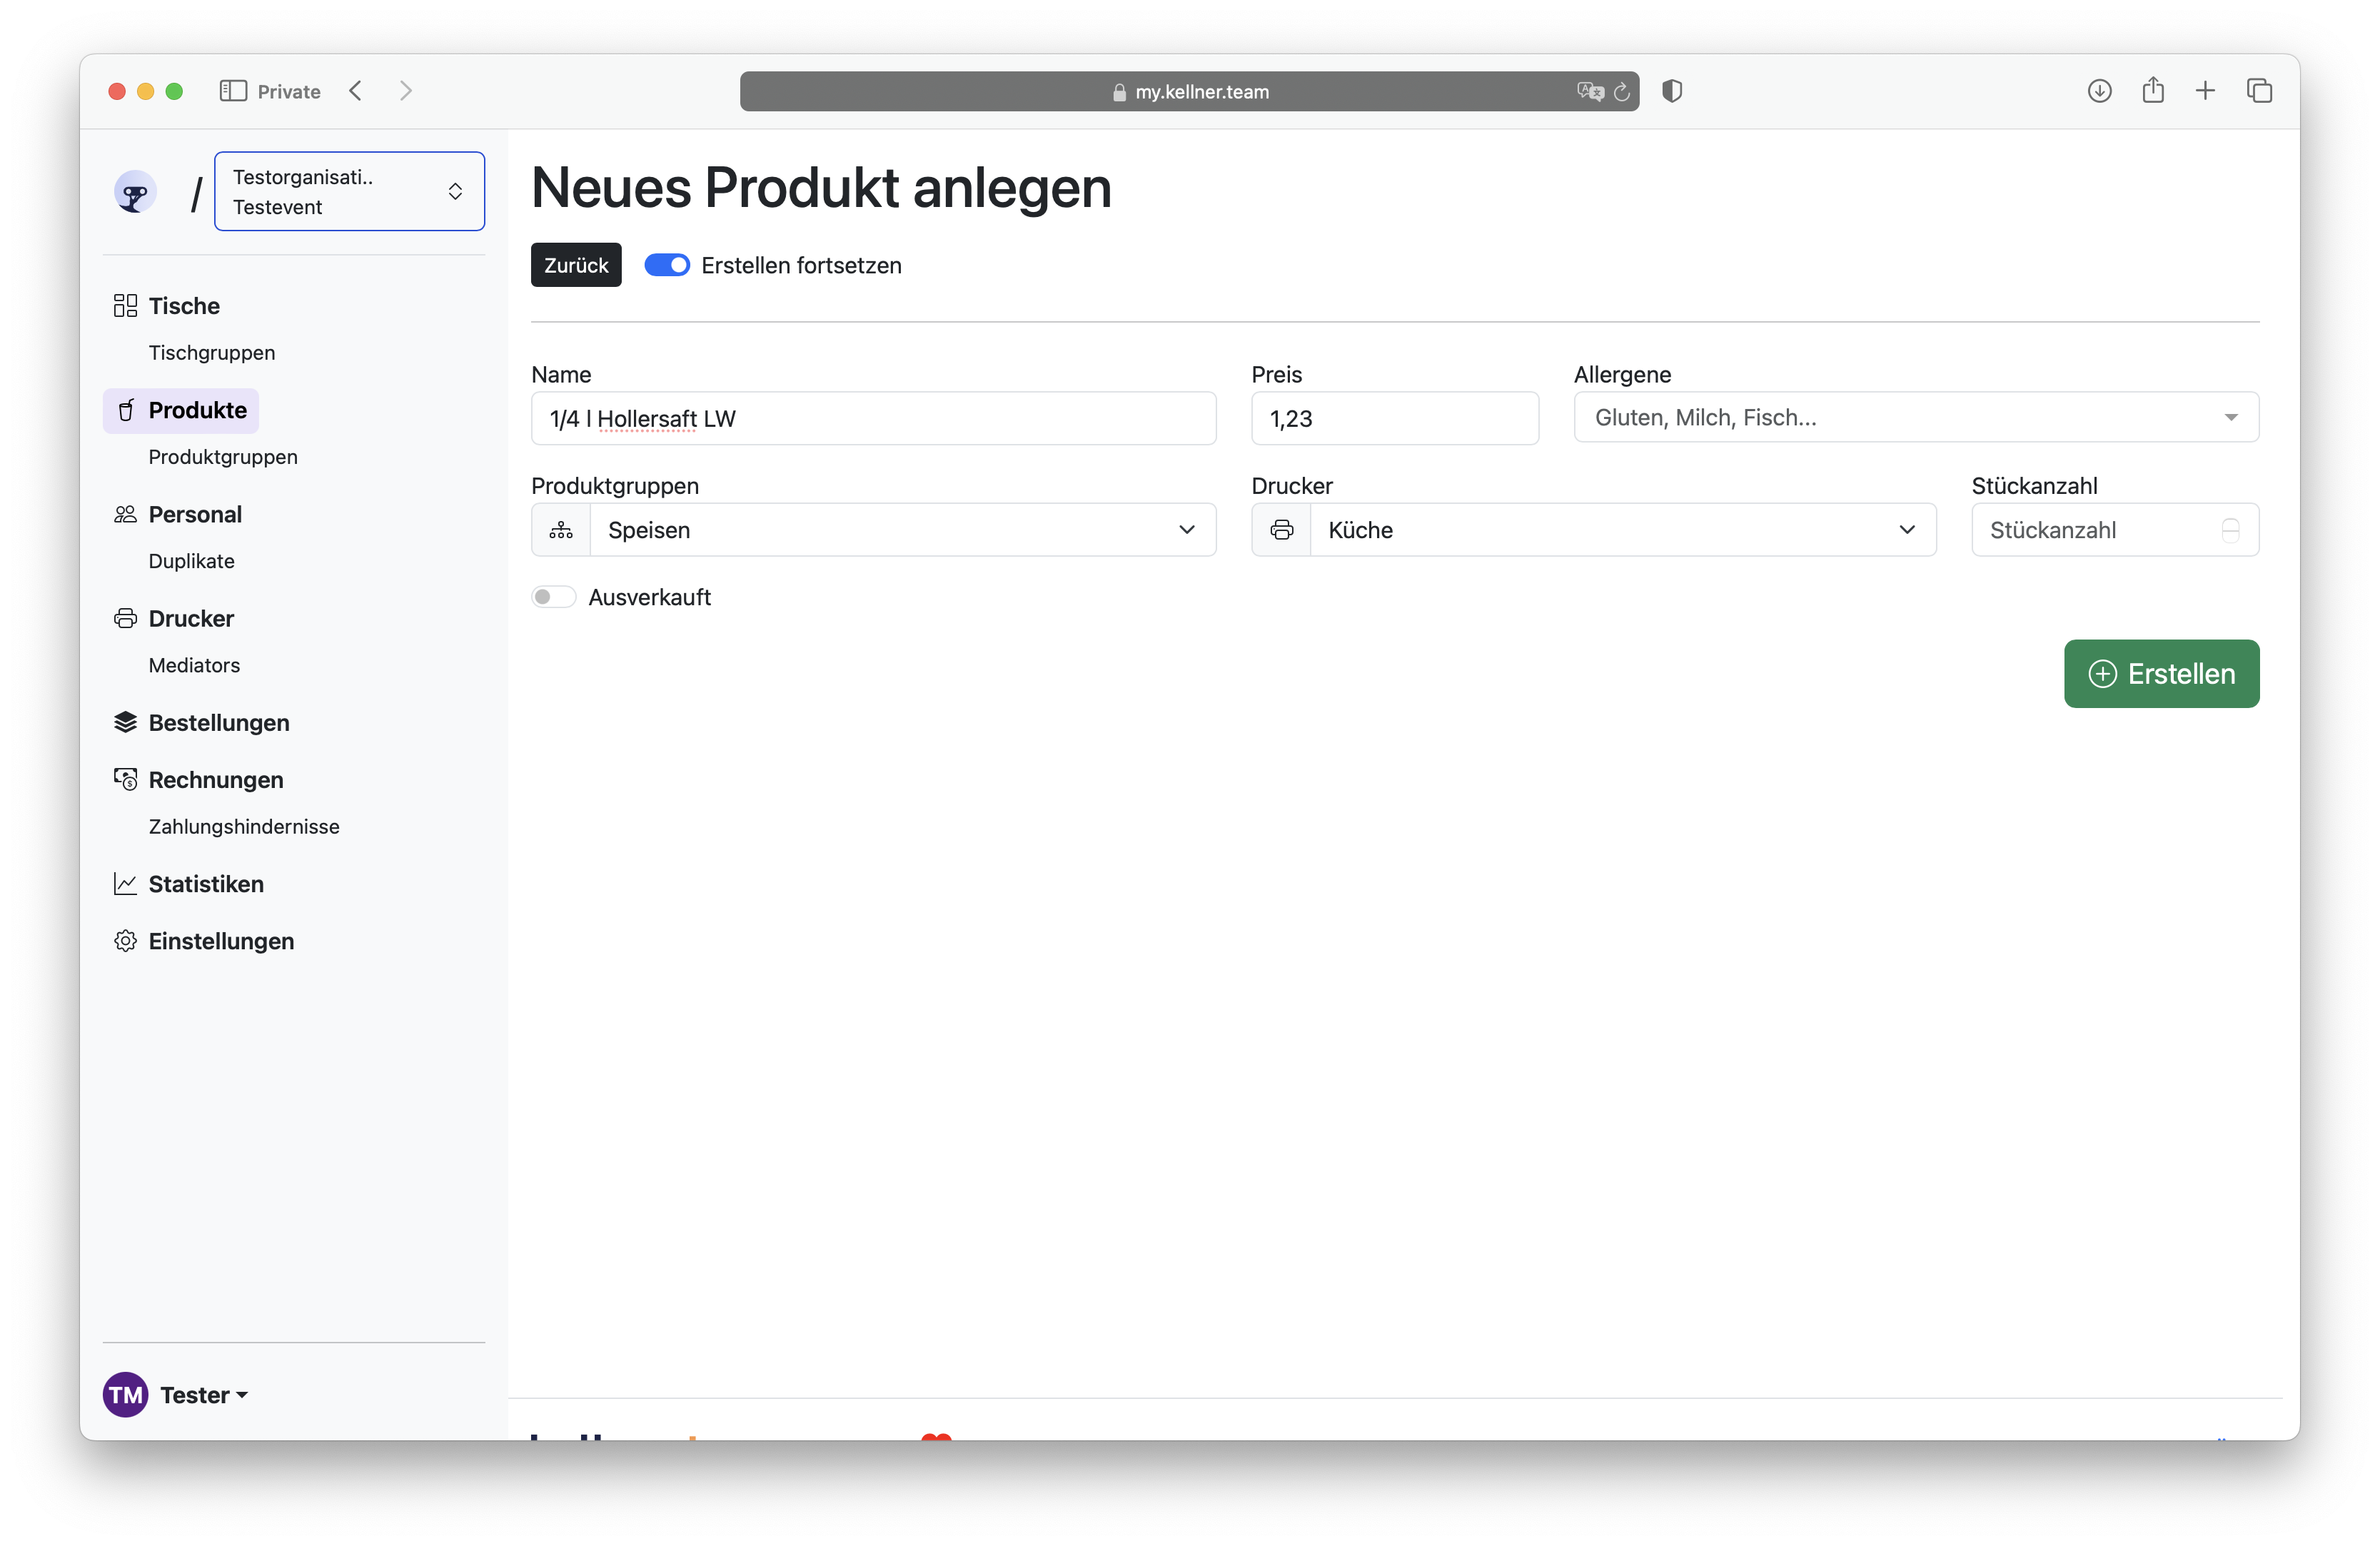Screen dimensions: 2380x1546
Task: Click the Produkte cup icon in sidebar
Action: (126, 410)
